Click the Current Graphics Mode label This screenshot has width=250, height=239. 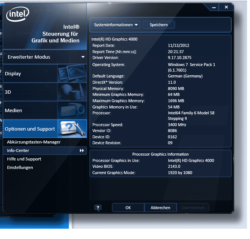114,173
